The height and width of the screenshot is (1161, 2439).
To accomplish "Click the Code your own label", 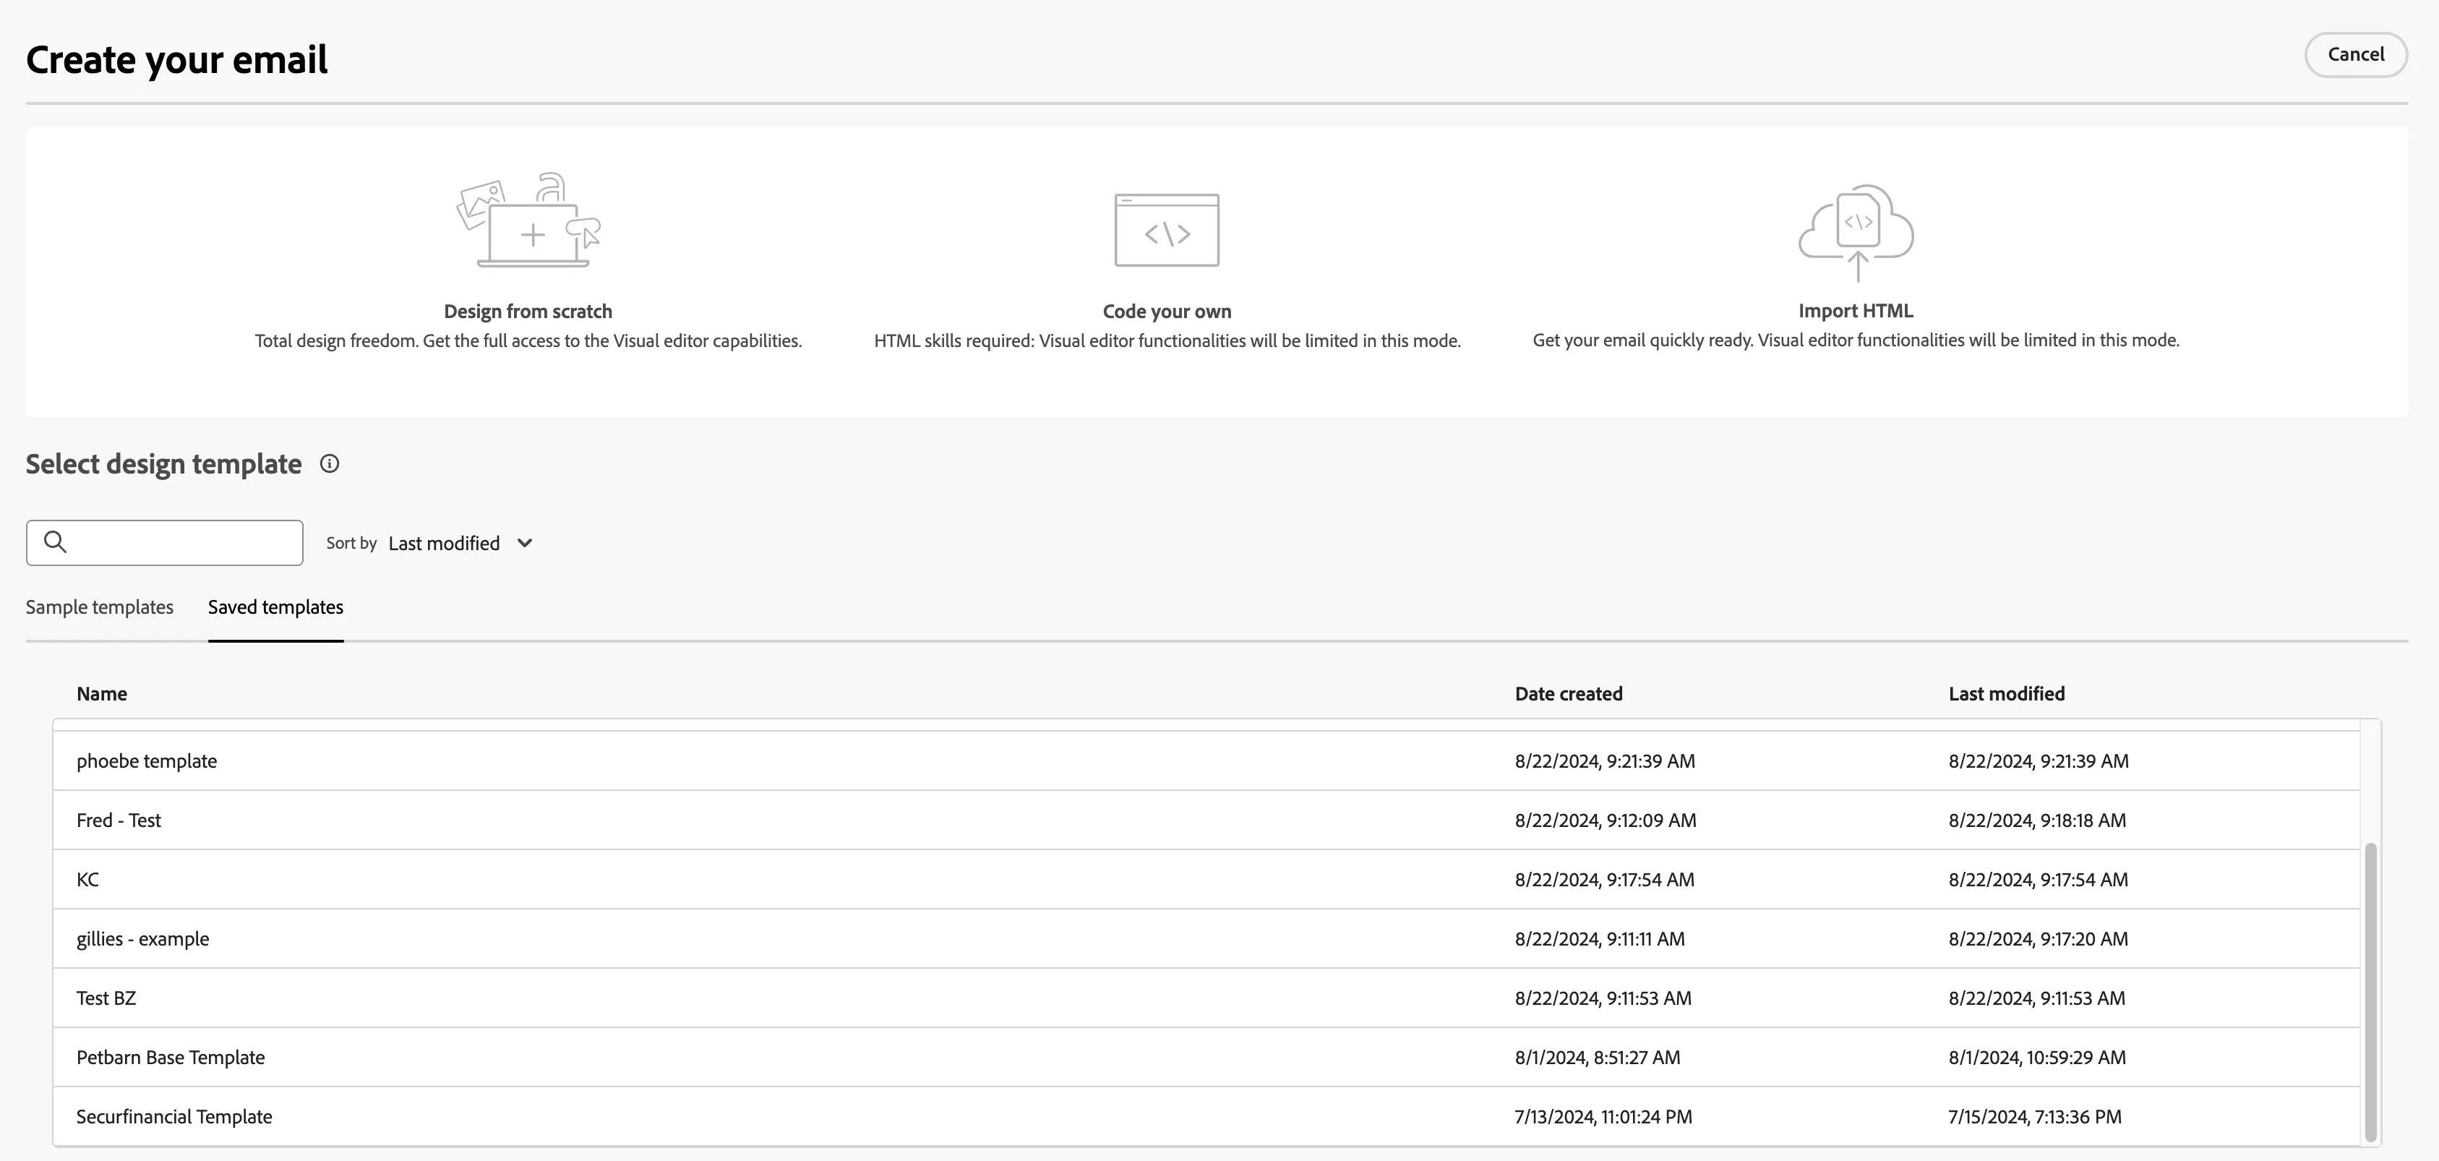I will pyautogui.click(x=1167, y=312).
